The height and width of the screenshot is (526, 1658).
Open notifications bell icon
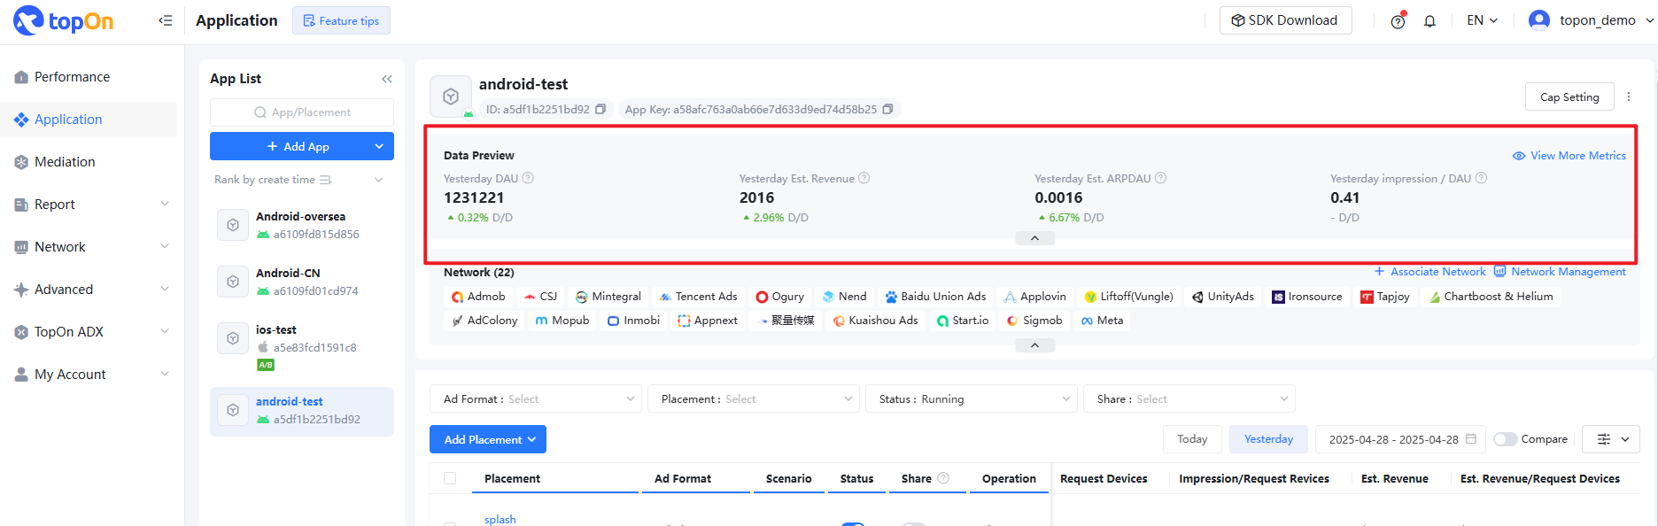[1429, 21]
